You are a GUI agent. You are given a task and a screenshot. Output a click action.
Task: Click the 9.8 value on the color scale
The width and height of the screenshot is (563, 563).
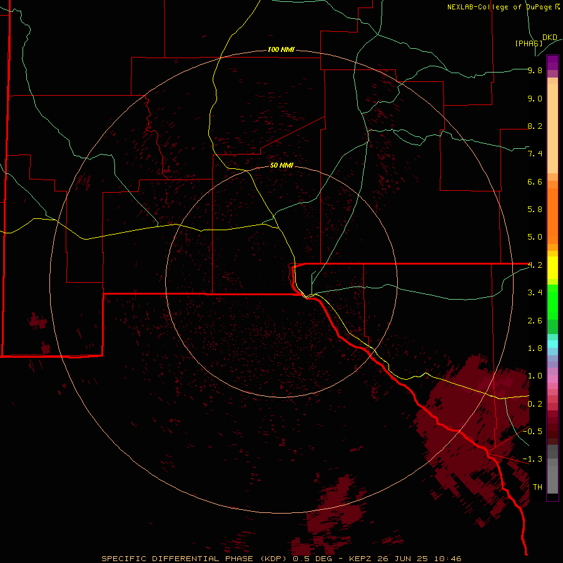point(535,70)
